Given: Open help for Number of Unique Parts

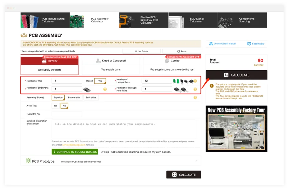Looking at the screenshot, I should coord(195,81).
